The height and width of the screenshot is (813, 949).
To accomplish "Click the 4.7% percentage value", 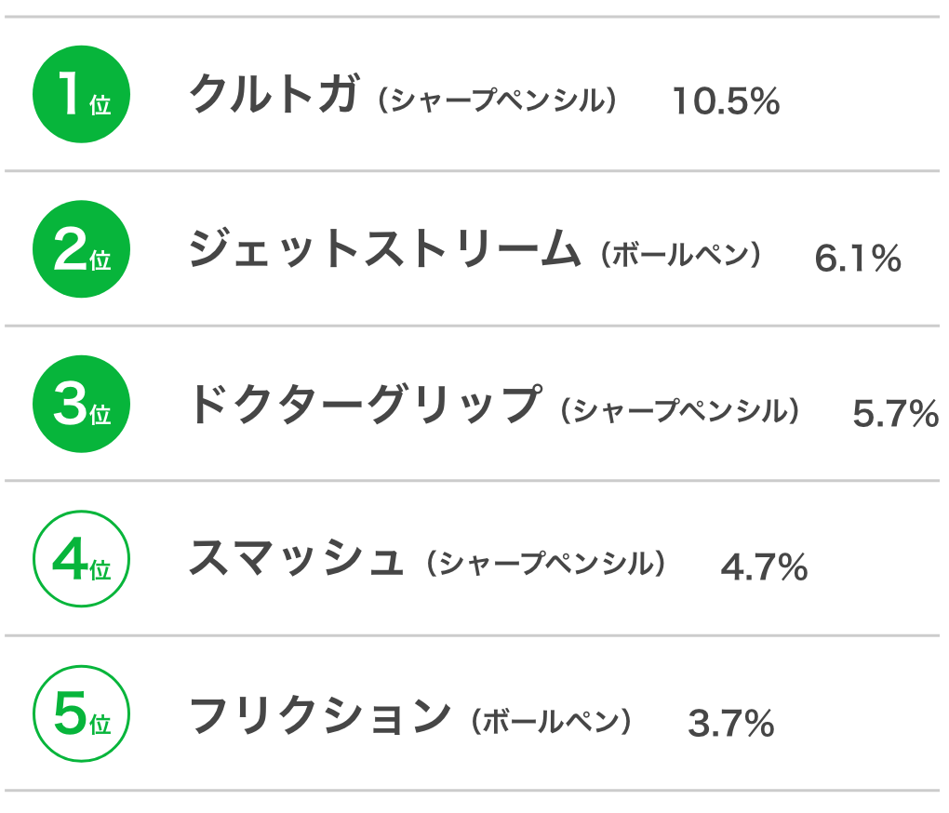I will click(765, 567).
